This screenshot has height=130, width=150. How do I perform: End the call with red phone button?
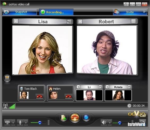coord(75,117)
